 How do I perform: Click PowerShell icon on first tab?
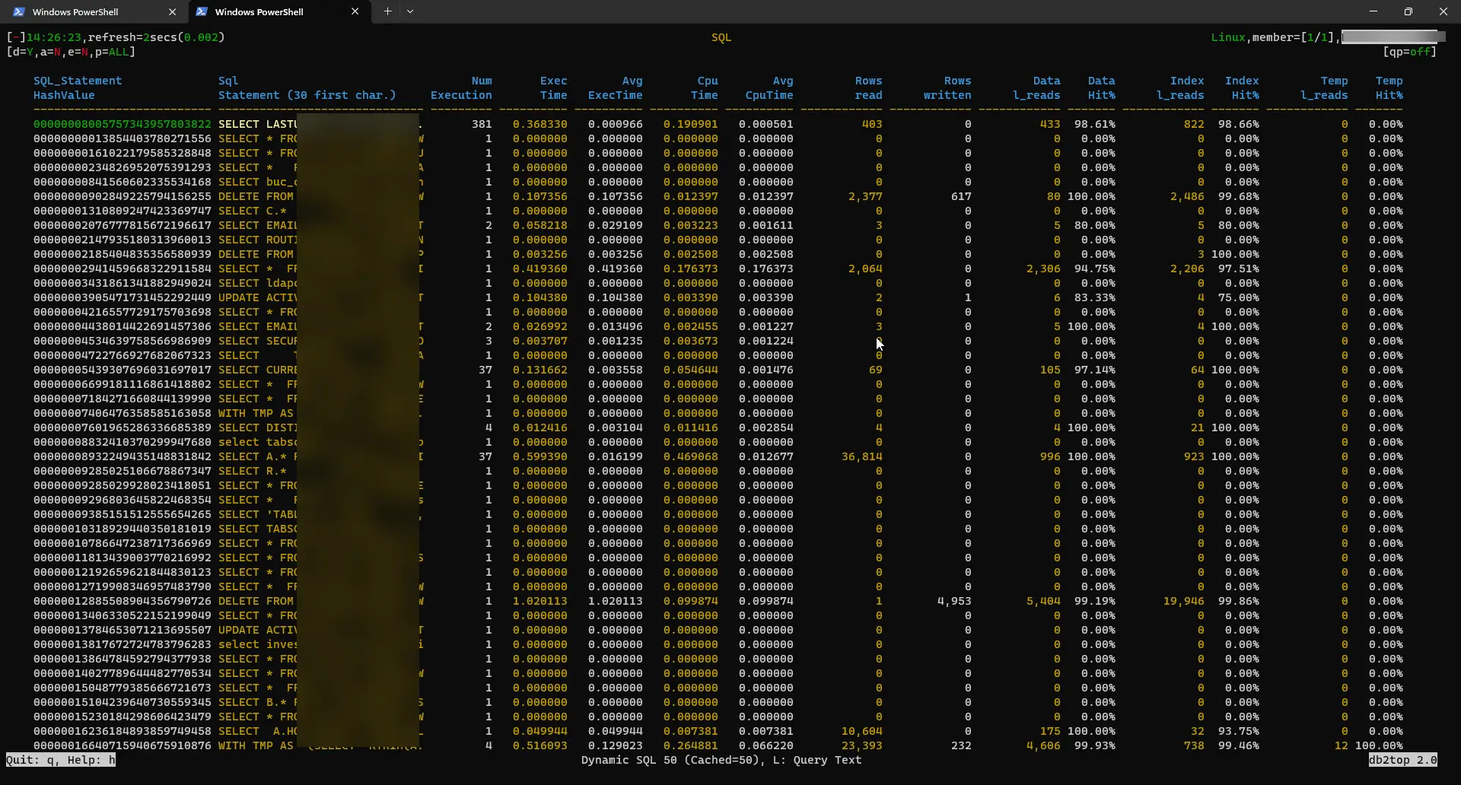click(19, 11)
